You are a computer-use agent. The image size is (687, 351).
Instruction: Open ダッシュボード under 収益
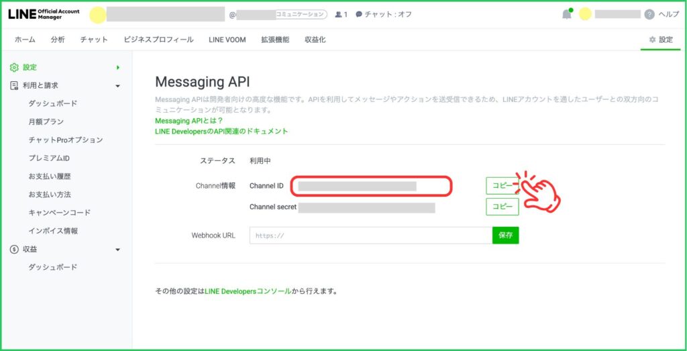[x=53, y=267]
